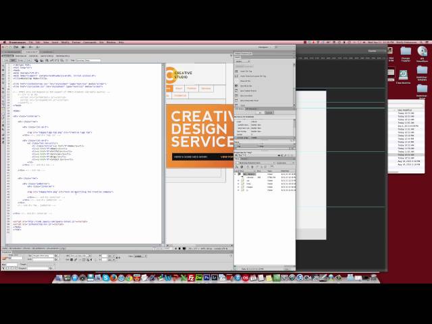Insert a Spry Collapsible Panel
This screenshot has width=432, height=324.
pyautogui.click(x=249, y=101)
